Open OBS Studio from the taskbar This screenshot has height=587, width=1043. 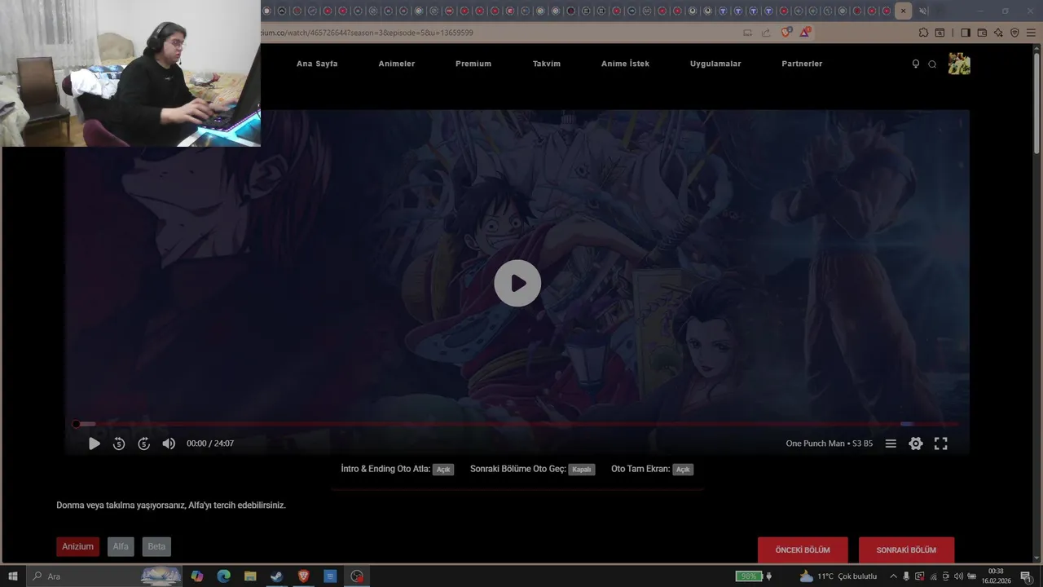[x=357, y=576]
